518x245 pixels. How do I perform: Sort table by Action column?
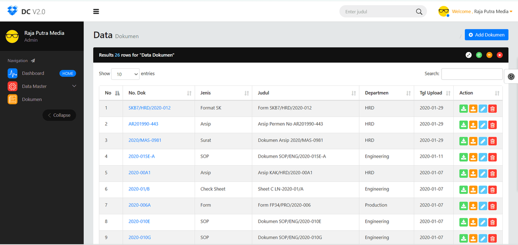click(x=478, y=93)
